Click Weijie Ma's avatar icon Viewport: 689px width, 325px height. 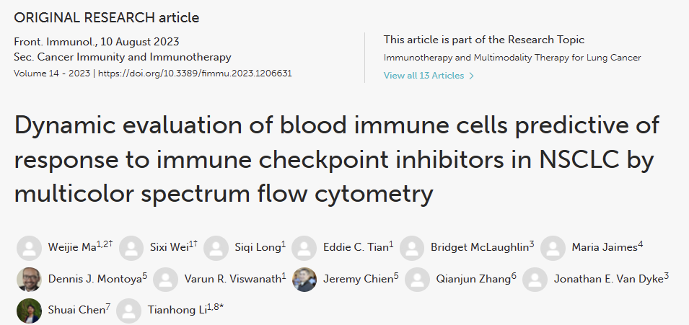29,249
